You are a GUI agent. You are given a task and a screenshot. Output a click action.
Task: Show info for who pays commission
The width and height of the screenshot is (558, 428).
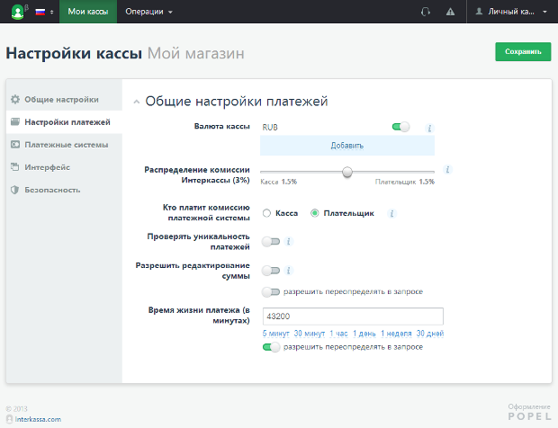[391, 214]
